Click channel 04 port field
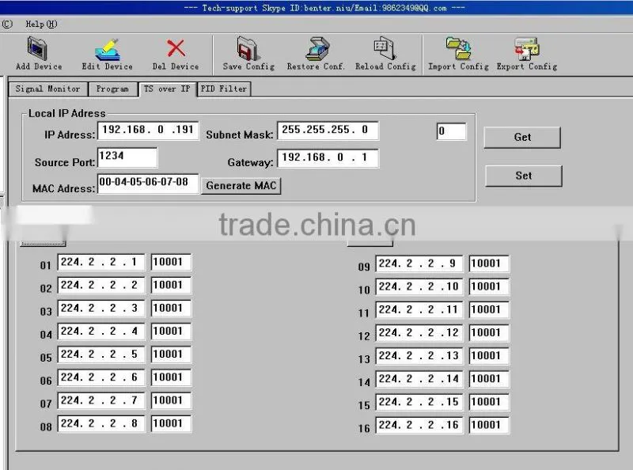Screen dimensions: 633x470 click(171, 331)
